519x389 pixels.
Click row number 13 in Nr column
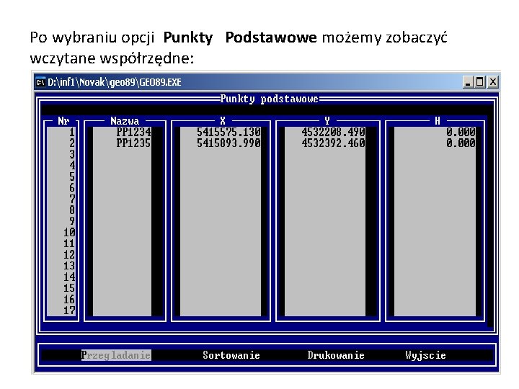pos(69,266)
